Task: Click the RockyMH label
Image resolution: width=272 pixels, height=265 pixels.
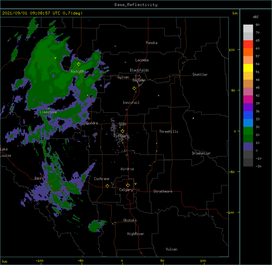Action: click(77, 71)
